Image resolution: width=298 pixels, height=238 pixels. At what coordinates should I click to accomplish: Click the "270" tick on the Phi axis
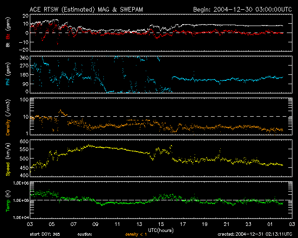24,66
